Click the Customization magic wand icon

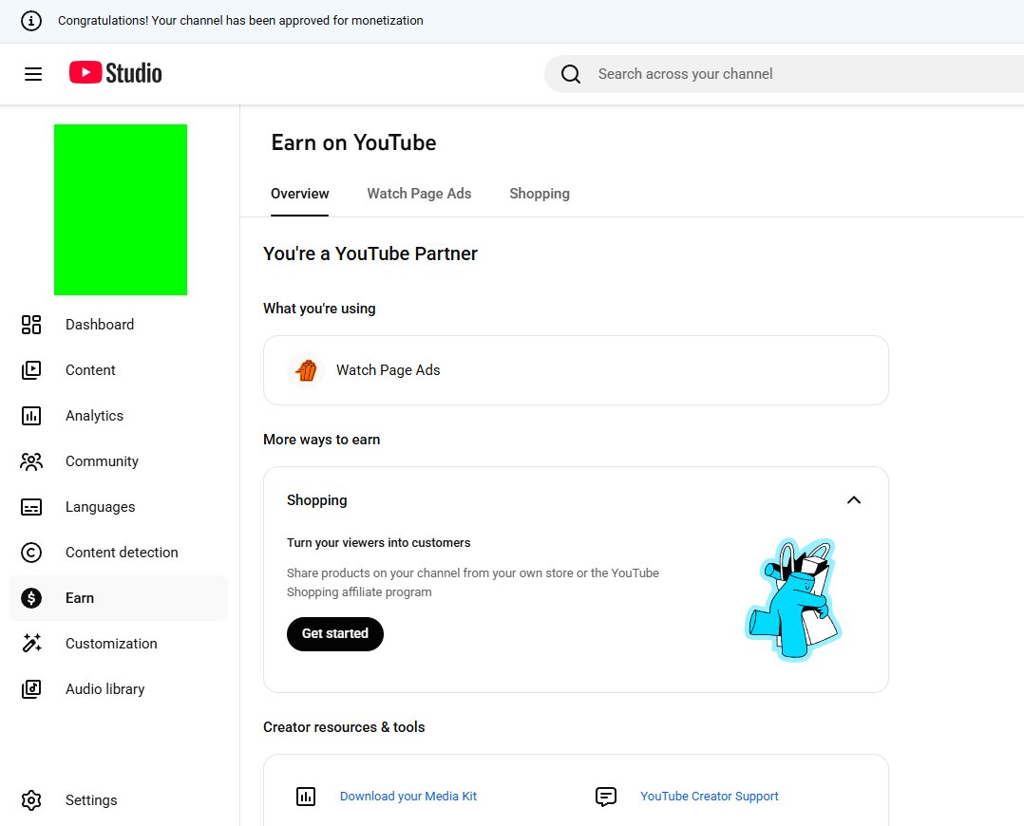[31, 643]
